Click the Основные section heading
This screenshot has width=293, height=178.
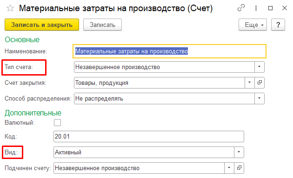pos(22,39)
